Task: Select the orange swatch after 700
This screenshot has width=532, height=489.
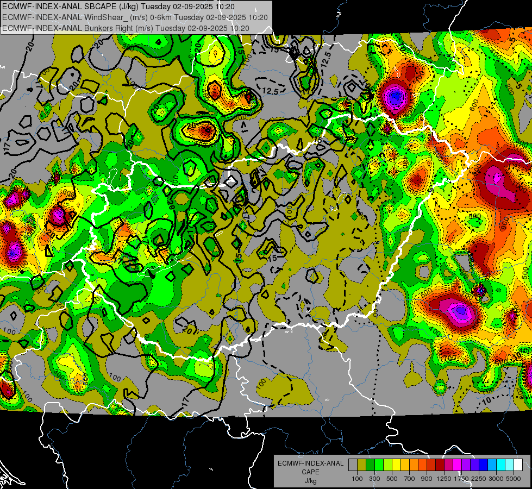Action: [x=414, y=465]
